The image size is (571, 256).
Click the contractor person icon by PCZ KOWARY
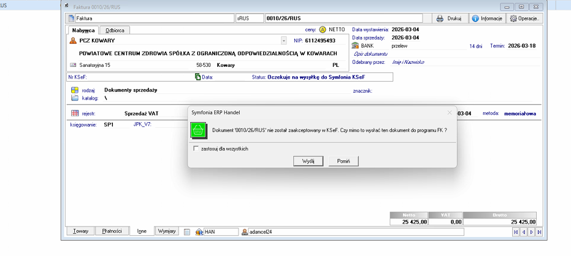pyautogui.click(x=74, y=41)
